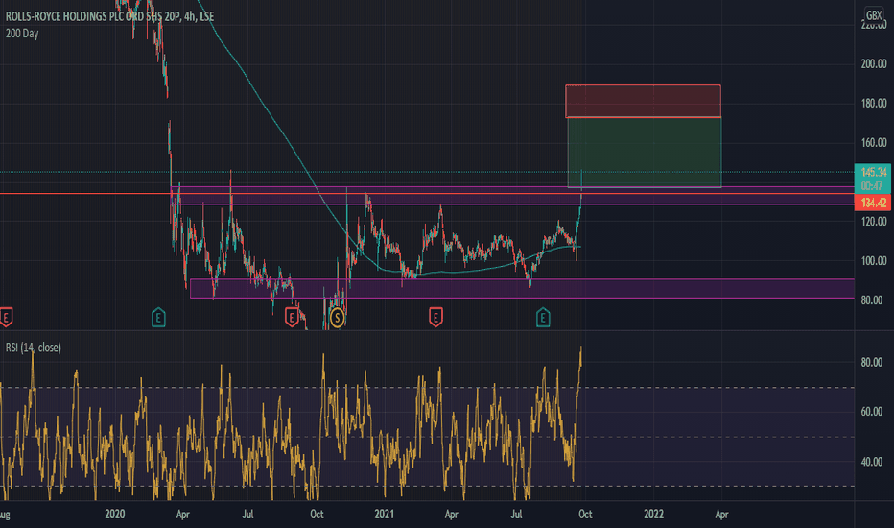
Task: Click the 100.00 price axis label
Action: (874, 261)
